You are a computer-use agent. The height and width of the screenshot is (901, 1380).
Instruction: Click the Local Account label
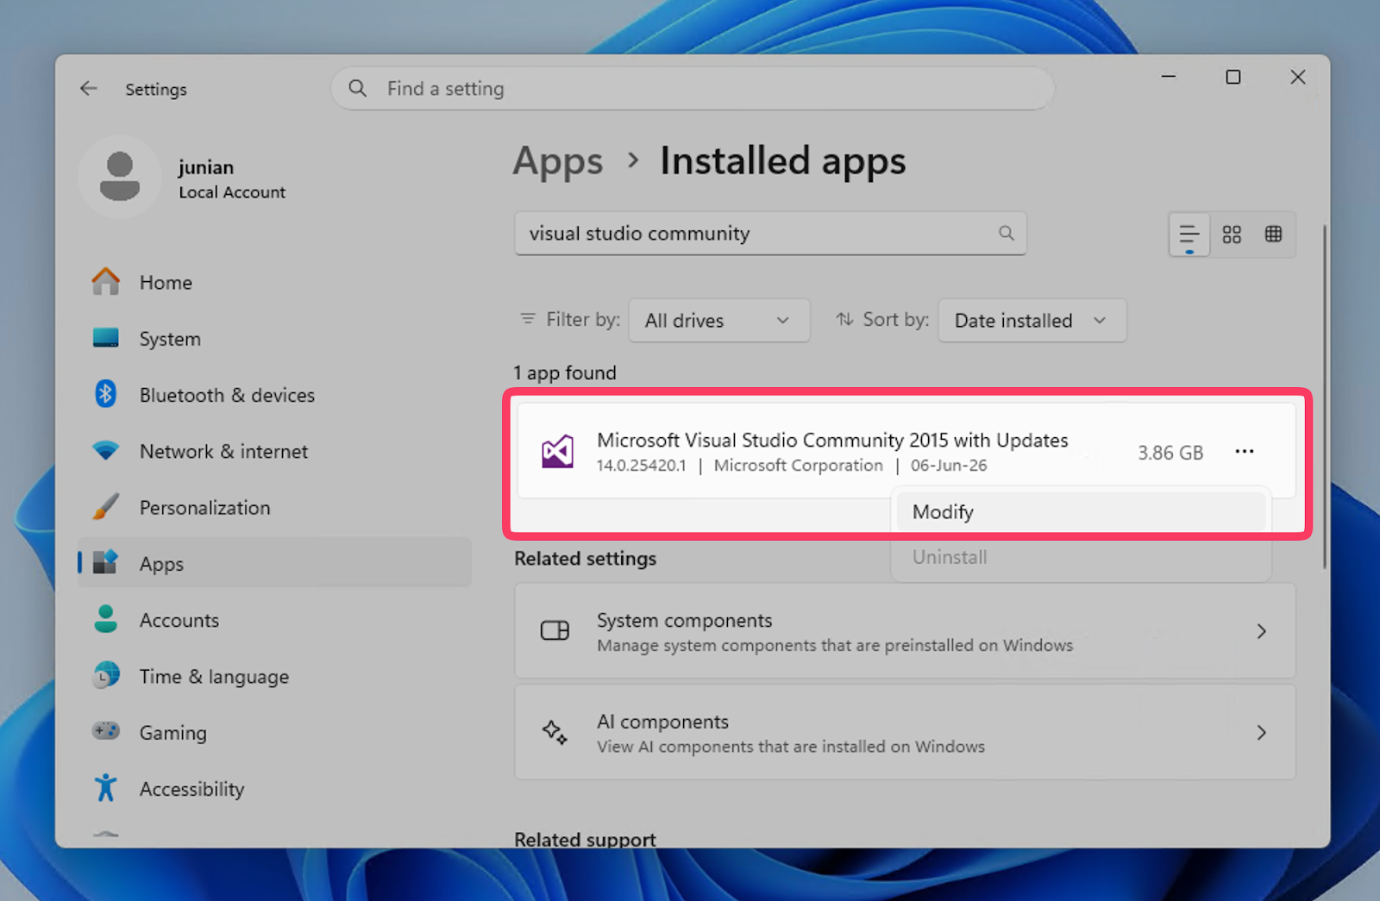pos(232,192)
